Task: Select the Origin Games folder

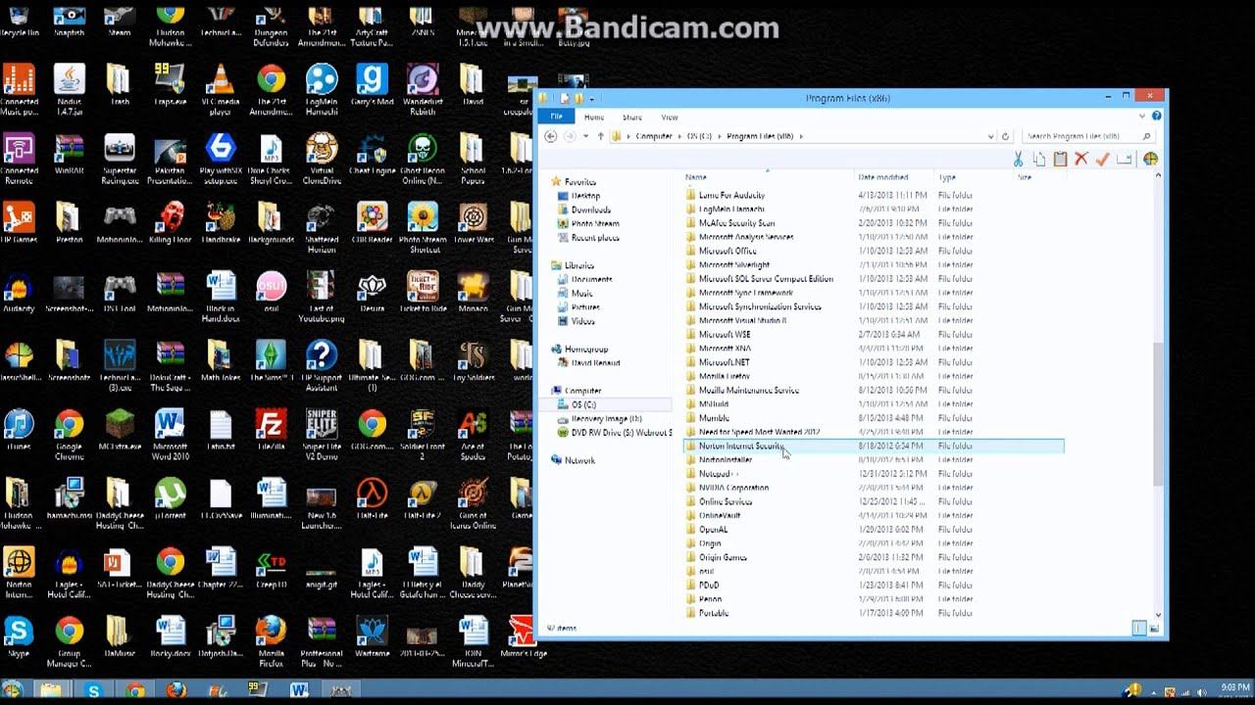Action: point(723,557)
